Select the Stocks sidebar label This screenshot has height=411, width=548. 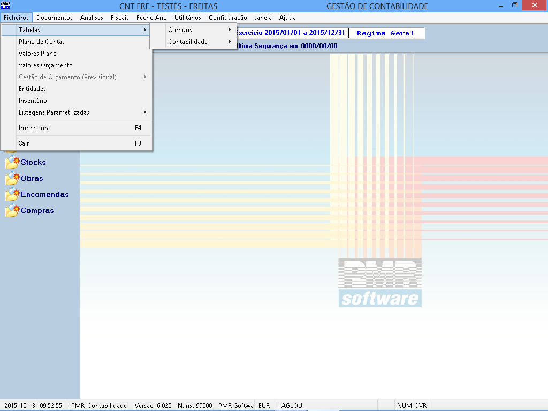(x=33, y=162)
